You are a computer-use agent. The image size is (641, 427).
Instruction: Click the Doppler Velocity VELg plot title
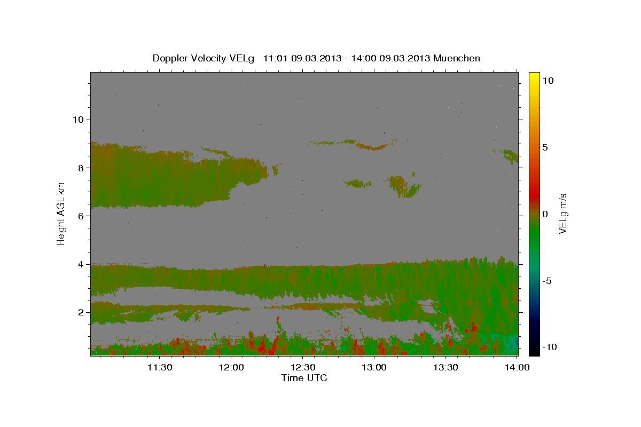click(x=316, y=58)
